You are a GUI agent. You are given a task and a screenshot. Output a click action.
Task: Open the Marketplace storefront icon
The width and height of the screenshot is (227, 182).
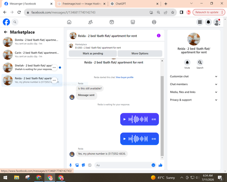(133, 22)
